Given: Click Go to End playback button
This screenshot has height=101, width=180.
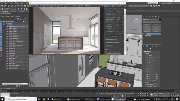Looking at the screenshot, I should click(147, 94).
